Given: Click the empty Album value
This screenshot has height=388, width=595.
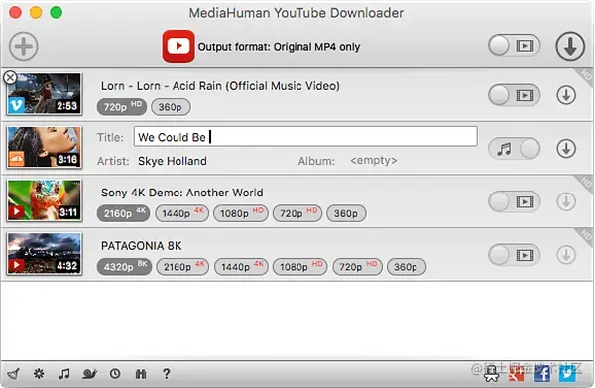Looking at the screenshot, I should 374,161.
